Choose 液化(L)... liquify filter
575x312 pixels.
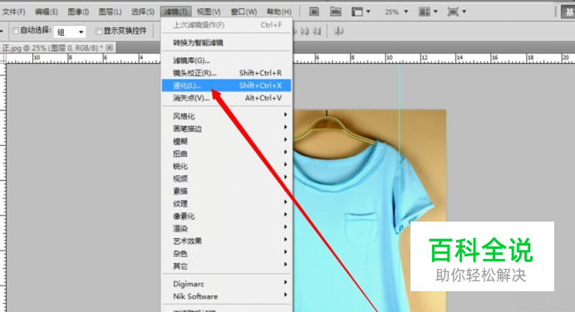pos(226,85)
